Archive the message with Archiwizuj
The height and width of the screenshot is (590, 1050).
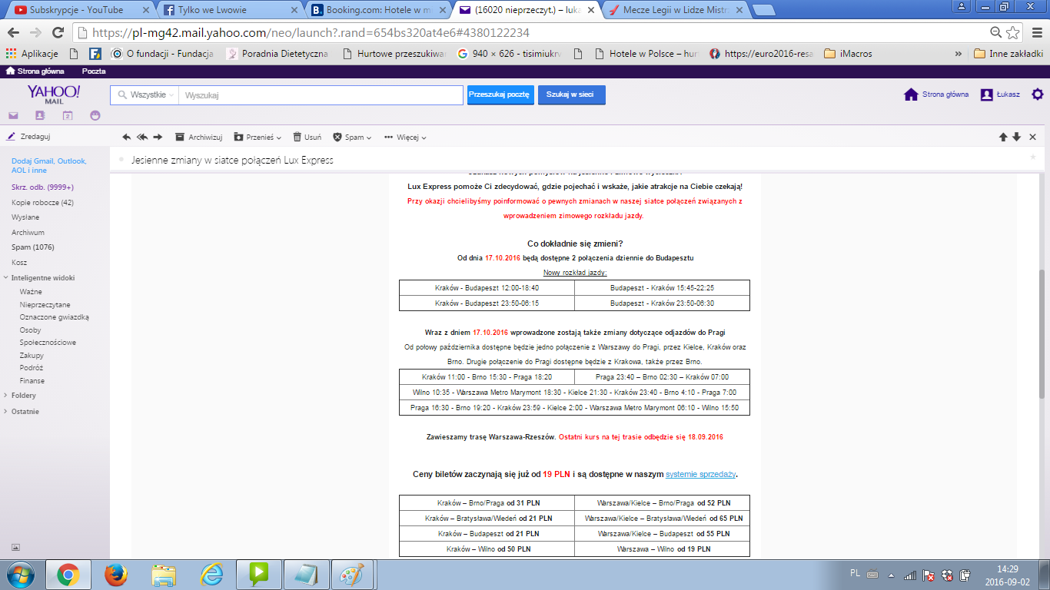[198, 137]
